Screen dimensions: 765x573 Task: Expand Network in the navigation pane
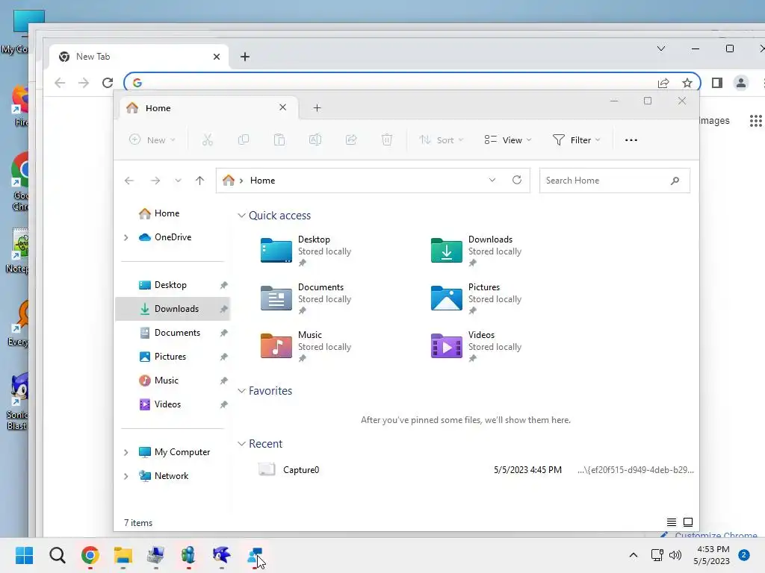coord(126,476)
